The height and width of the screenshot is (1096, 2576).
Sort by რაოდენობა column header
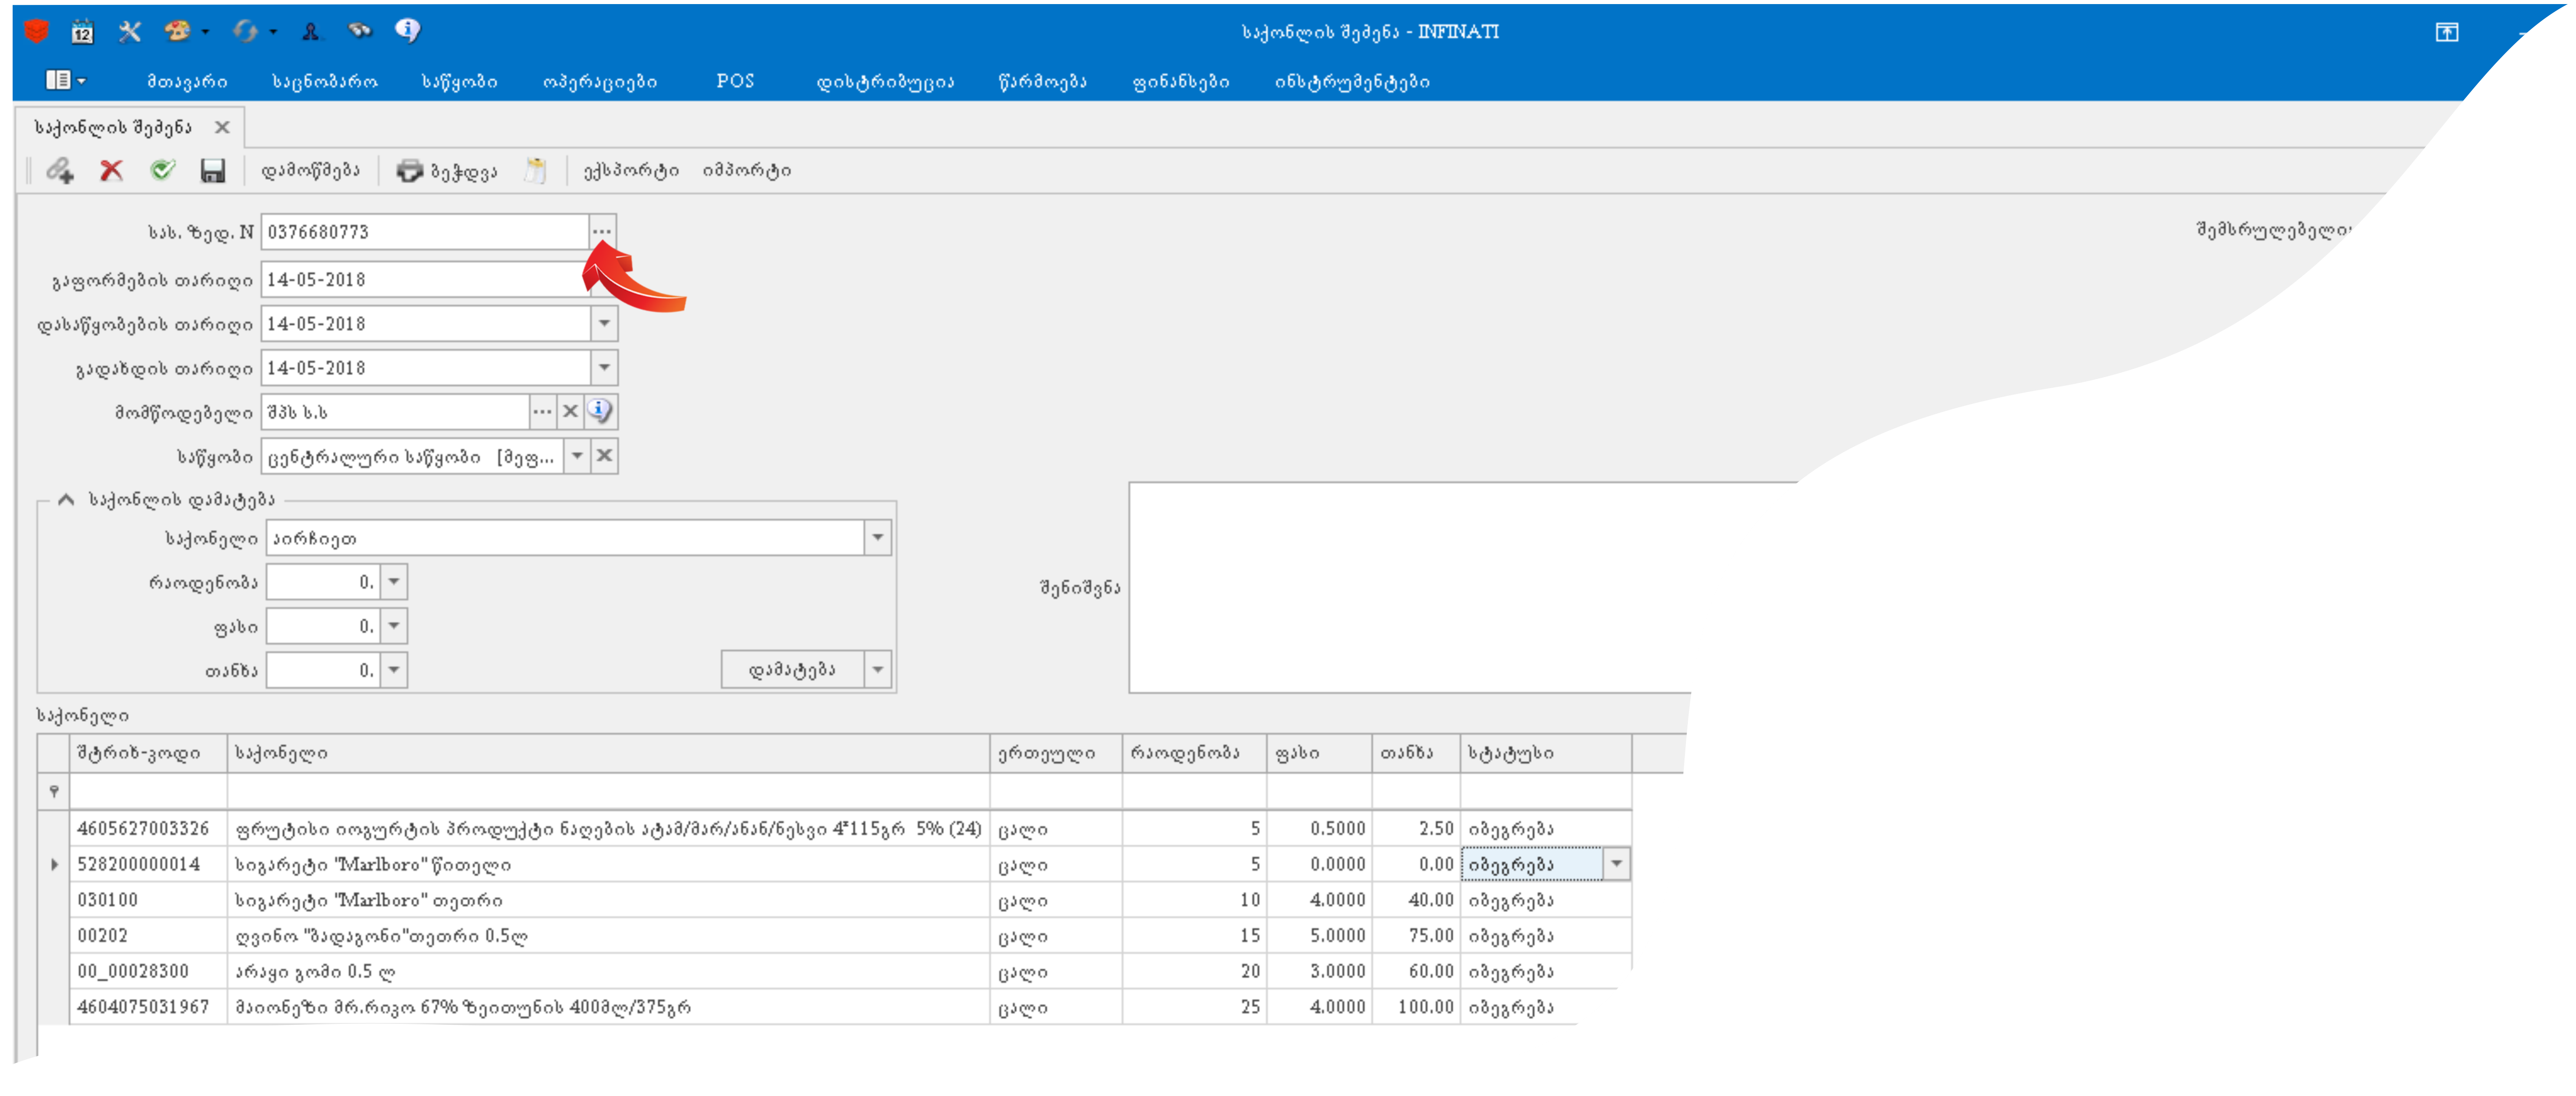pos(1194,754)
